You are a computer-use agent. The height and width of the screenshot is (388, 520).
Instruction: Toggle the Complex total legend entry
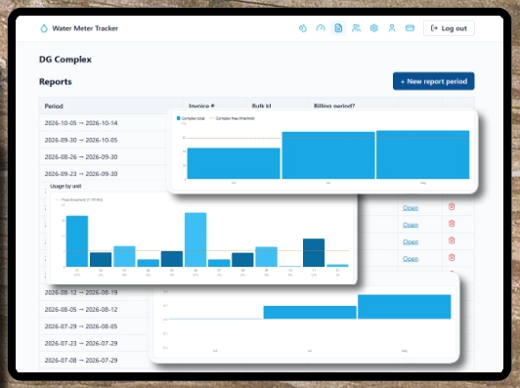[x=191, y=118]
